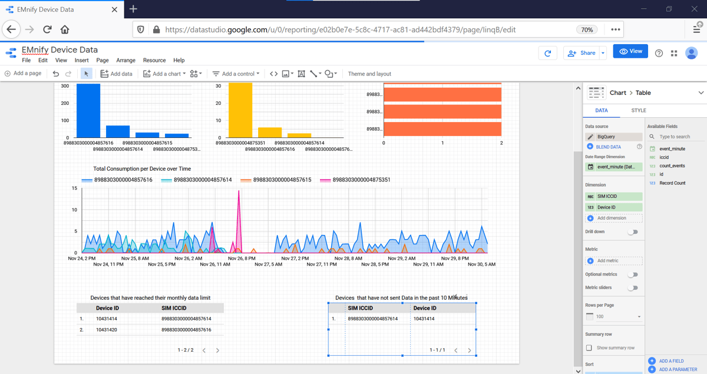Redo the last undone action
This screenshot has height=374, width=707.
point(68,74)
